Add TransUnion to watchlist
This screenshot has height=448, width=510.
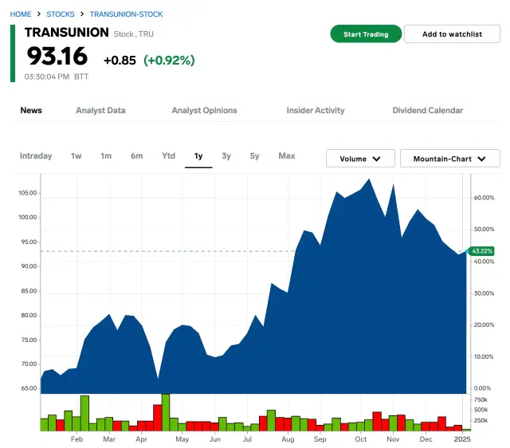point(452,34)
